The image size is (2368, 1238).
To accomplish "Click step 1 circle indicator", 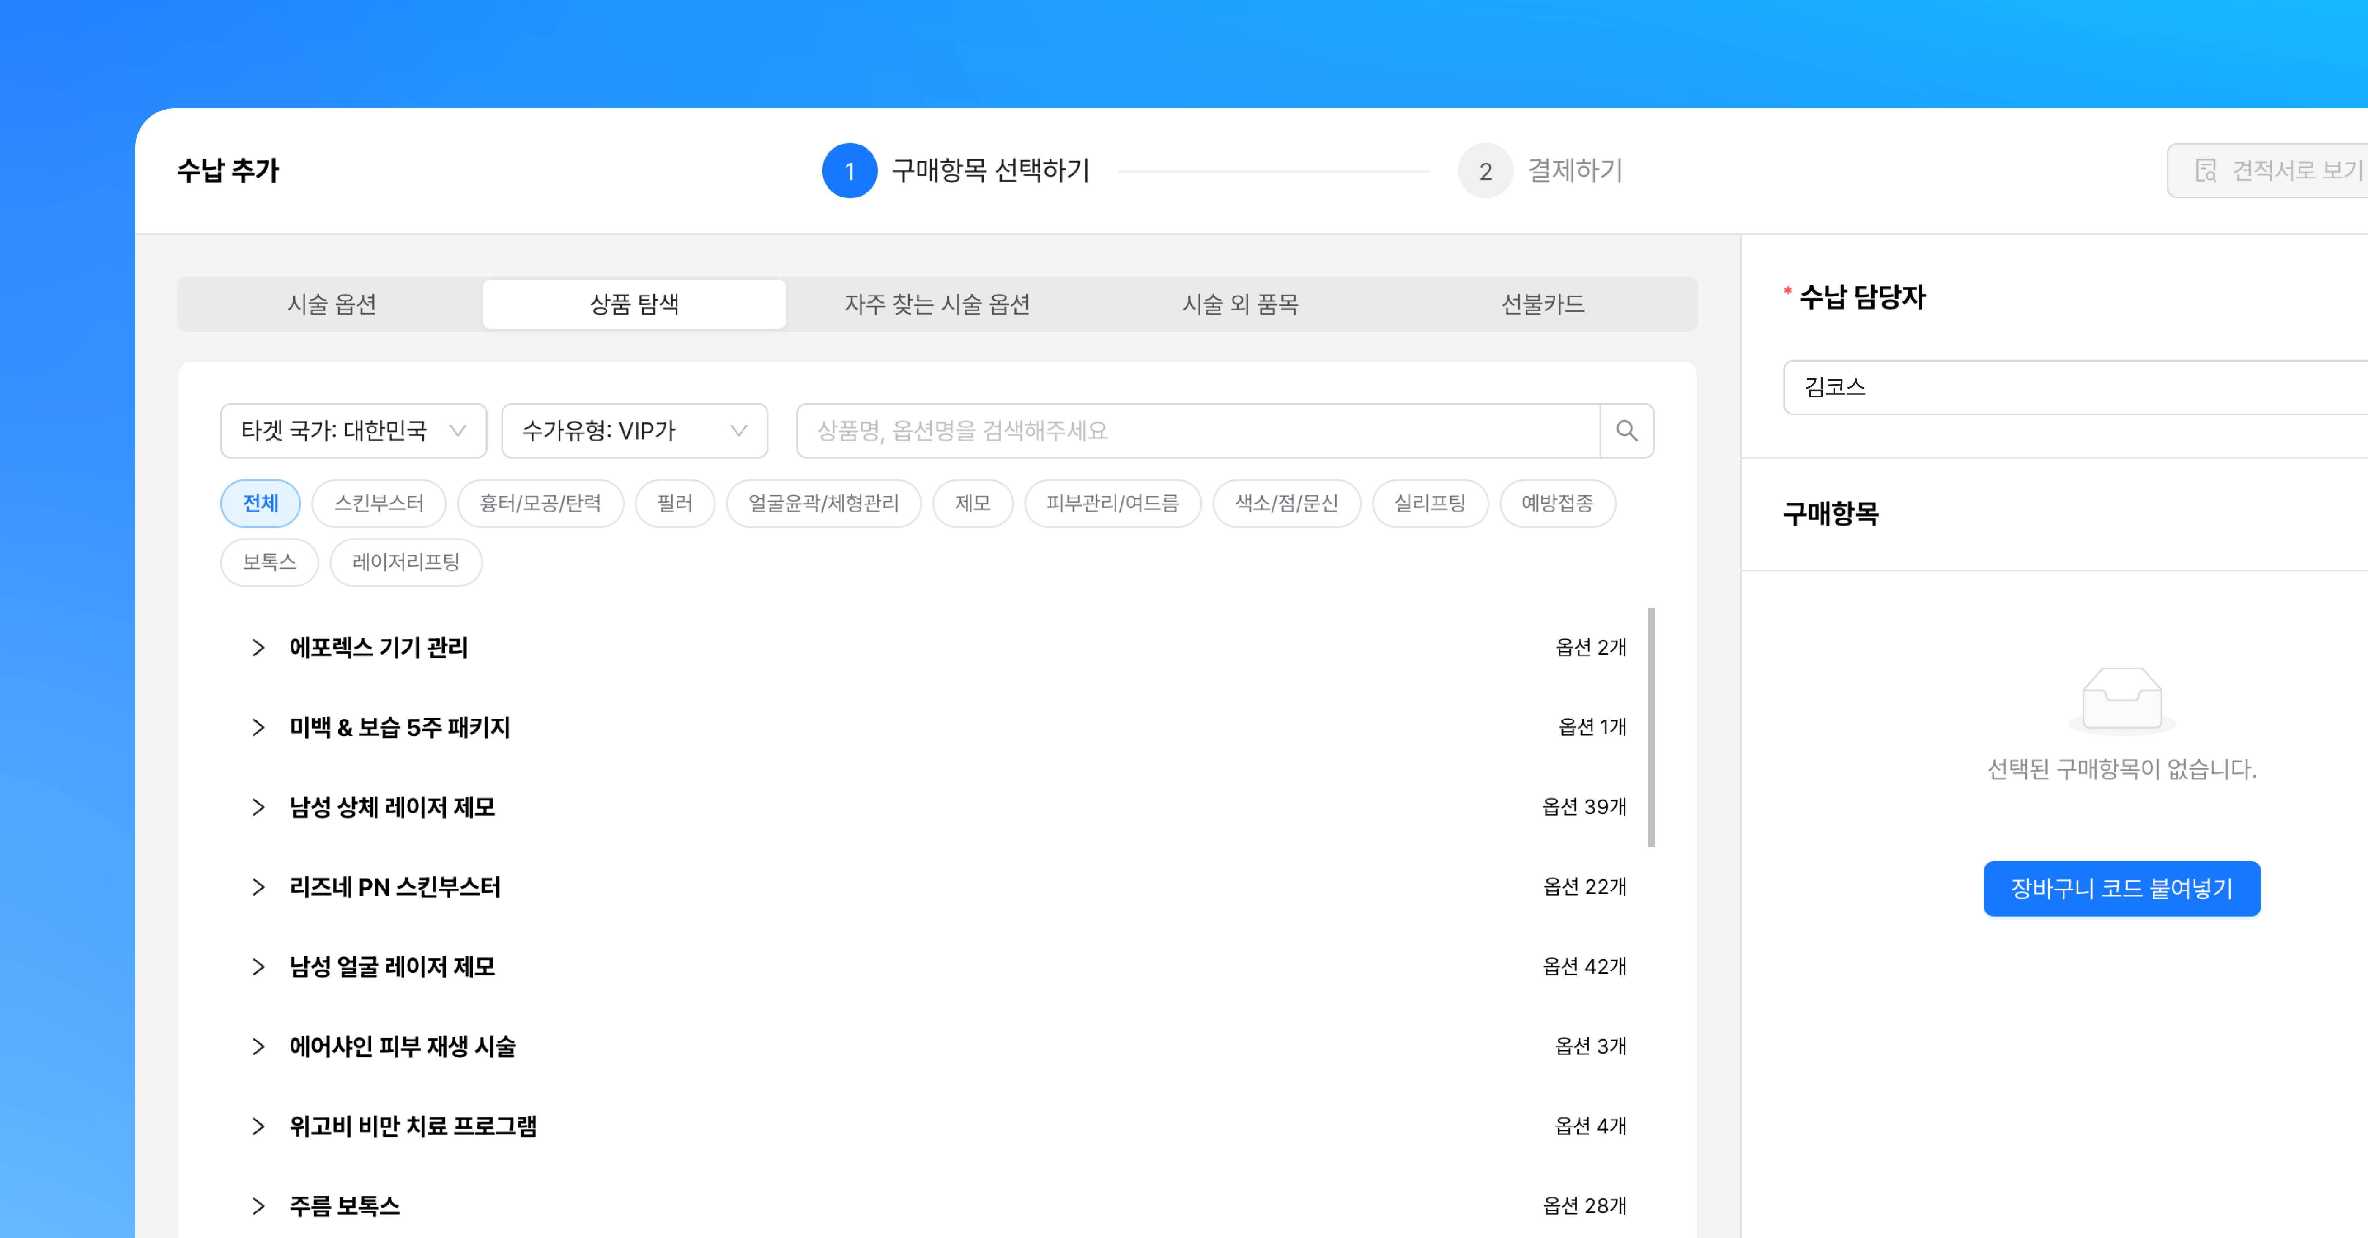I will click(x=850, y=170).
